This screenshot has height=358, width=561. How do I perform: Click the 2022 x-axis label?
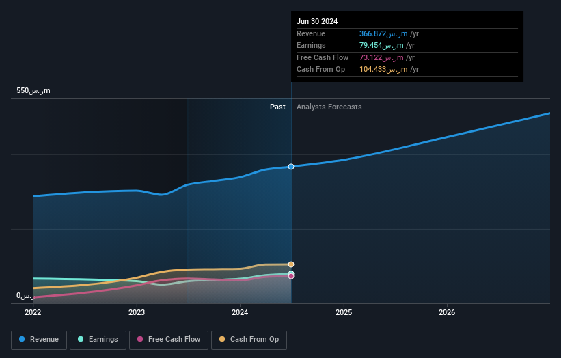[x=33, y=313]
